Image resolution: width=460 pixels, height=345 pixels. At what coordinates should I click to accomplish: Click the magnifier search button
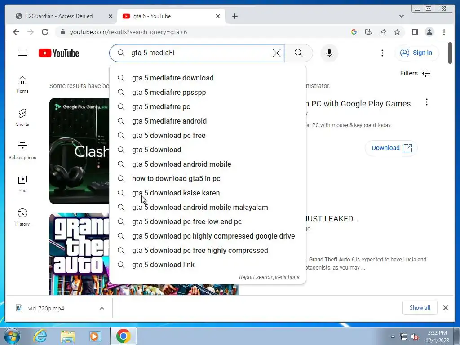point(298,53)
